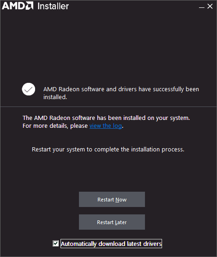Open the installation log via view the log
Viewport: 217px width, 257px height.
click(106, 126)
